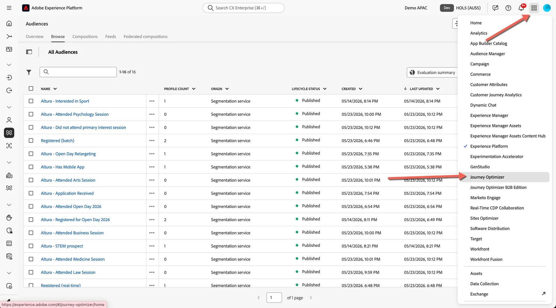Tick the select-all checkbox in table header
The height and width of the screenshot is (308, 556).
[x=31, y=88]
